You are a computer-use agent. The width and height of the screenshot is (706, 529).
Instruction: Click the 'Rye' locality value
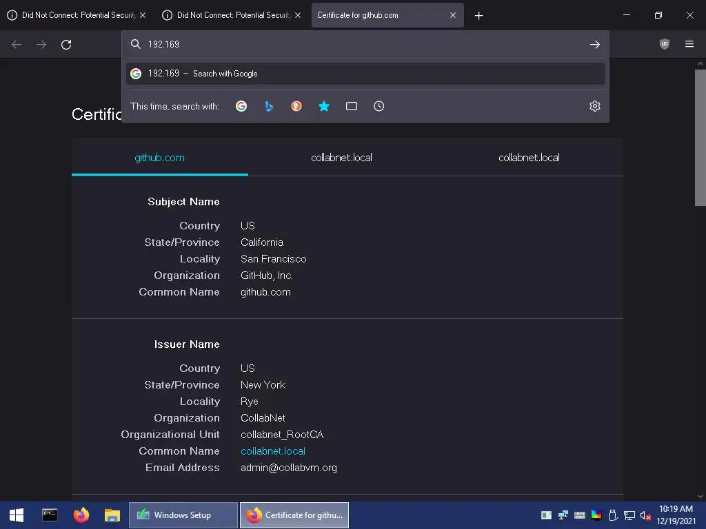(x=250, y=402)
